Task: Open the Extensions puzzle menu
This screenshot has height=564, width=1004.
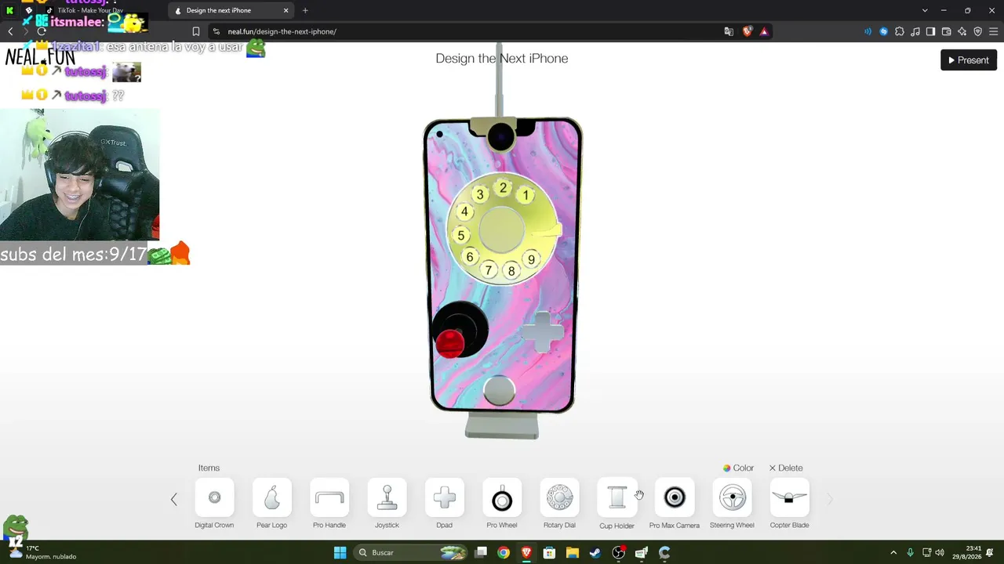Action: click(900, 31)
